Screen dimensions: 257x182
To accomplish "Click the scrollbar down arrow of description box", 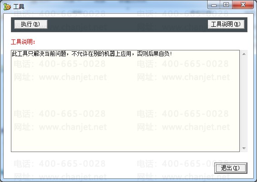I will tap(244, 148).
